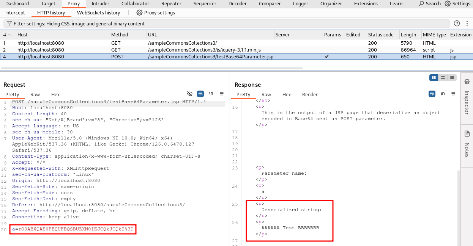
Task: Switch to side-by-side layout view
Action: tap(434, 78)
